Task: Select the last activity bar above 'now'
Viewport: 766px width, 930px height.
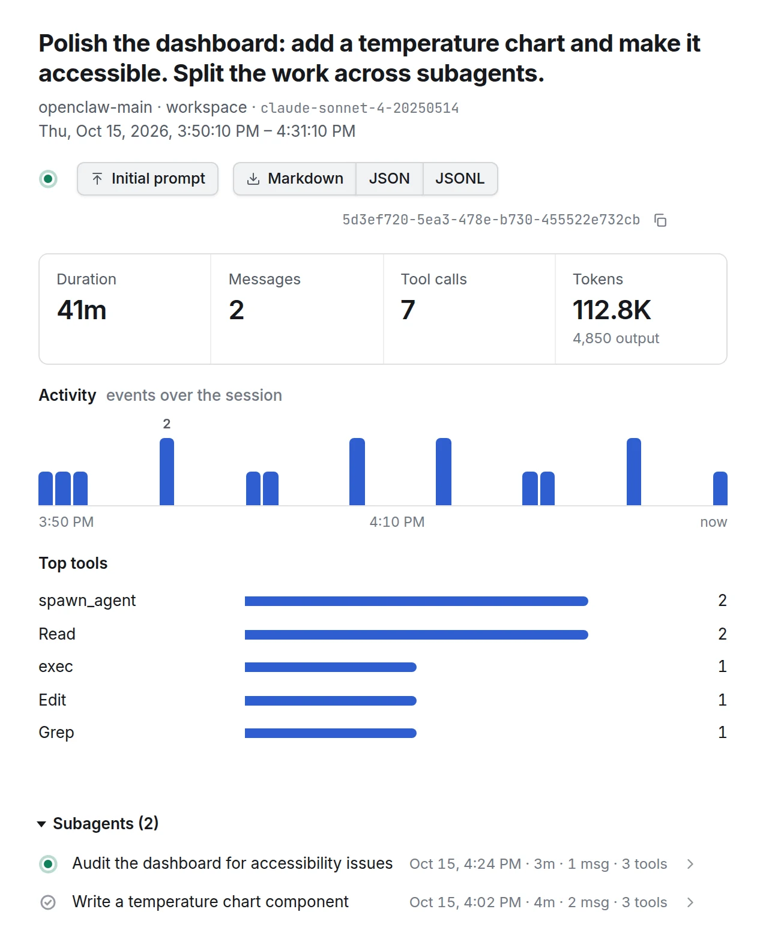Action: click(x=720, y=488)
